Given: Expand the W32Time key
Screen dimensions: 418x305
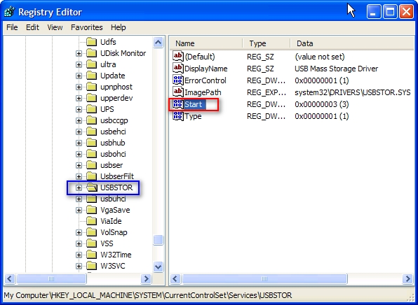Looking at the screenshot, I should [79, 255].
